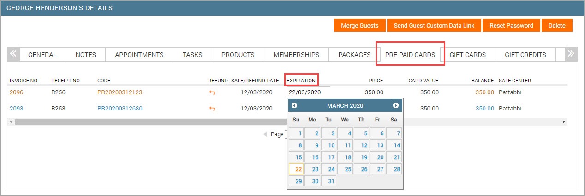Open the General tab

coord(42,54)
